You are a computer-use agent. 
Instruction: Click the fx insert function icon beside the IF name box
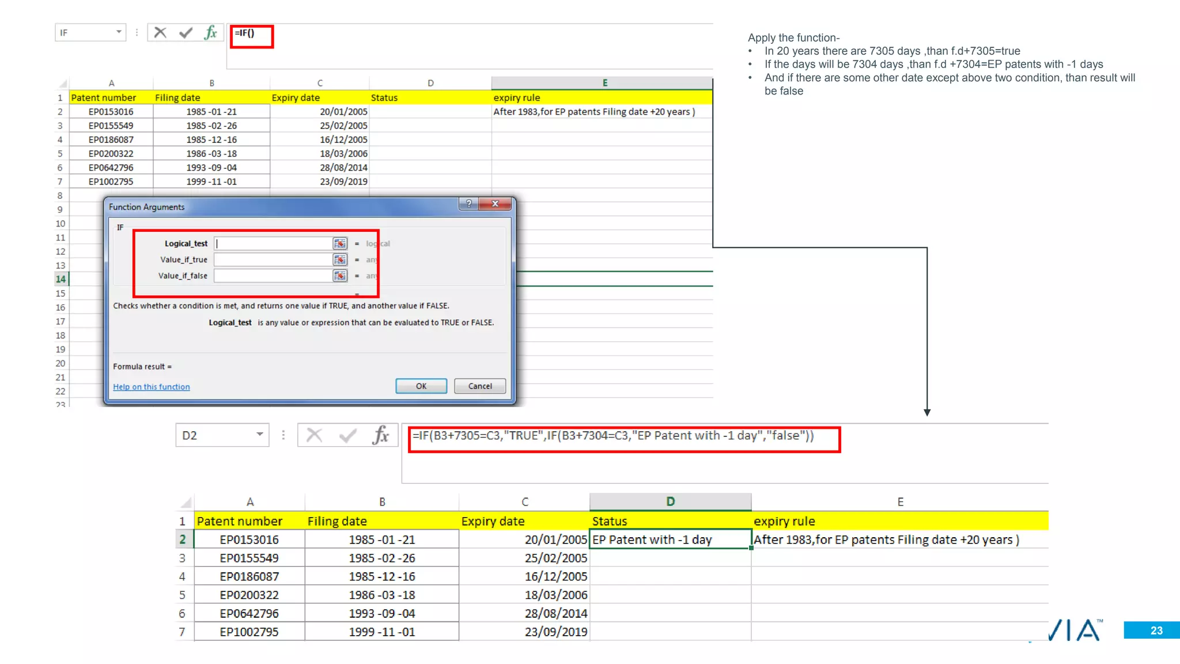point(210,32)
